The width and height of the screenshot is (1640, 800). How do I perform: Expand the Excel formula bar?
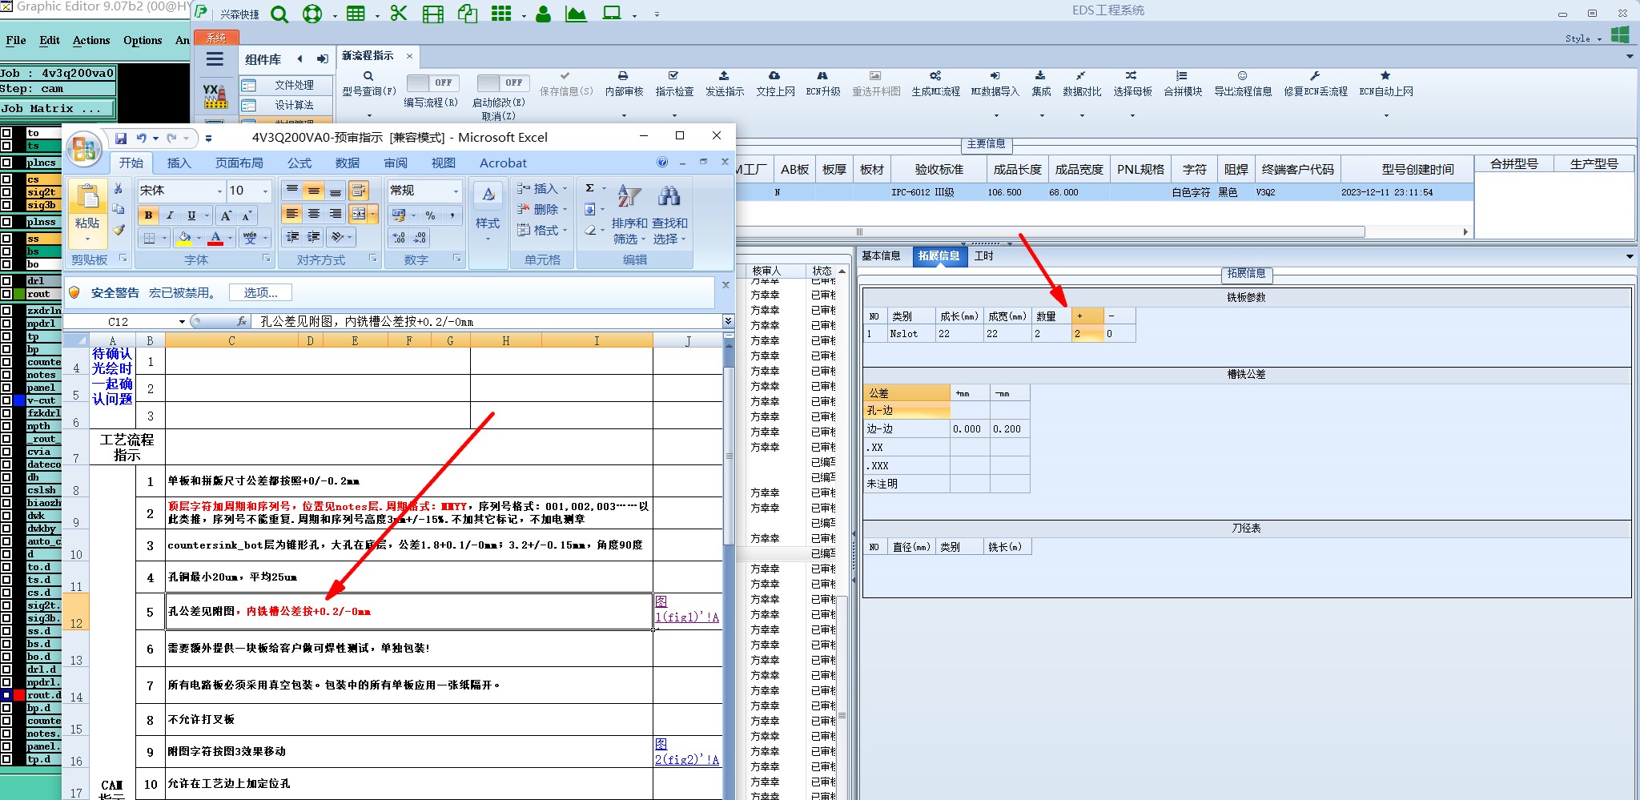[728, 321]
